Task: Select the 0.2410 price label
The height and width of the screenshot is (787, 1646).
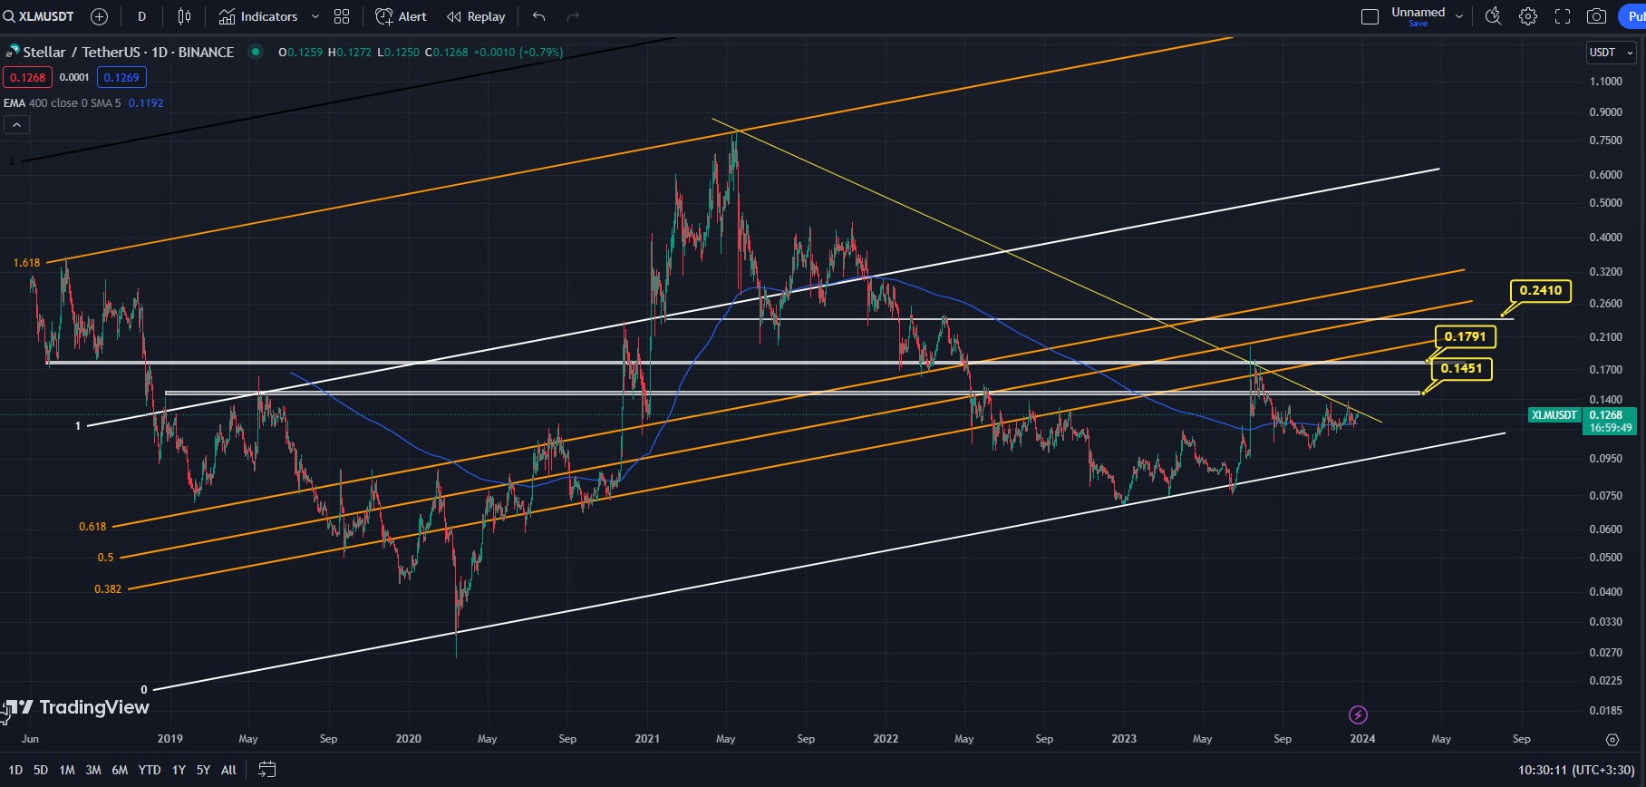Action: point(1541,290)
